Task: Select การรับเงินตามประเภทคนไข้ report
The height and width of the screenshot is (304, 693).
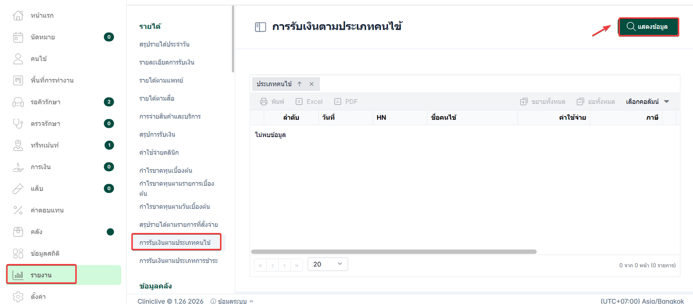Action: point(175,243)
